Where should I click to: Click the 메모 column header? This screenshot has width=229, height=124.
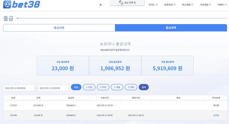178,98
